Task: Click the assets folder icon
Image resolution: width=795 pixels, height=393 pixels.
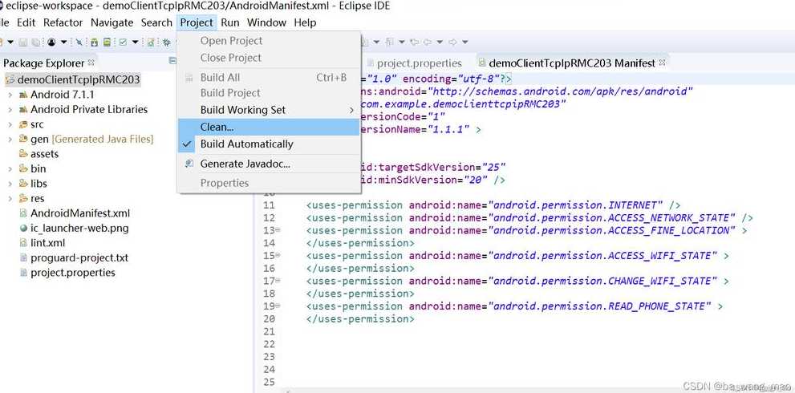Action: 22,154
